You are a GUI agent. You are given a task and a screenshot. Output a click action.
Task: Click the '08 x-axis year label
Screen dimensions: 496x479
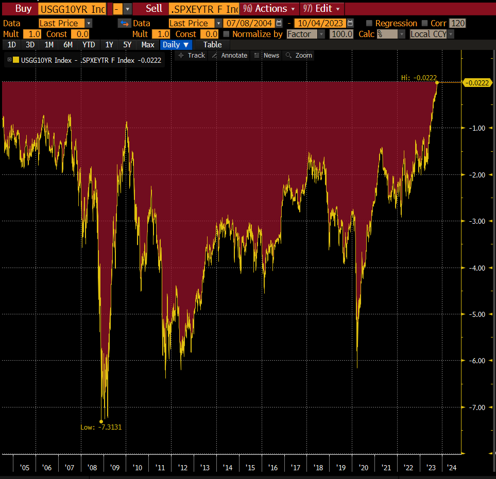coord(92,468)
